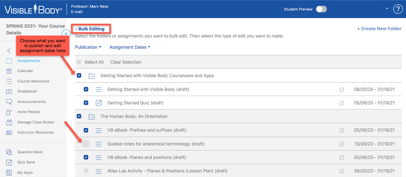Open Announcements in the sidebar
406x177 pixels.
[x=32, y=102]
